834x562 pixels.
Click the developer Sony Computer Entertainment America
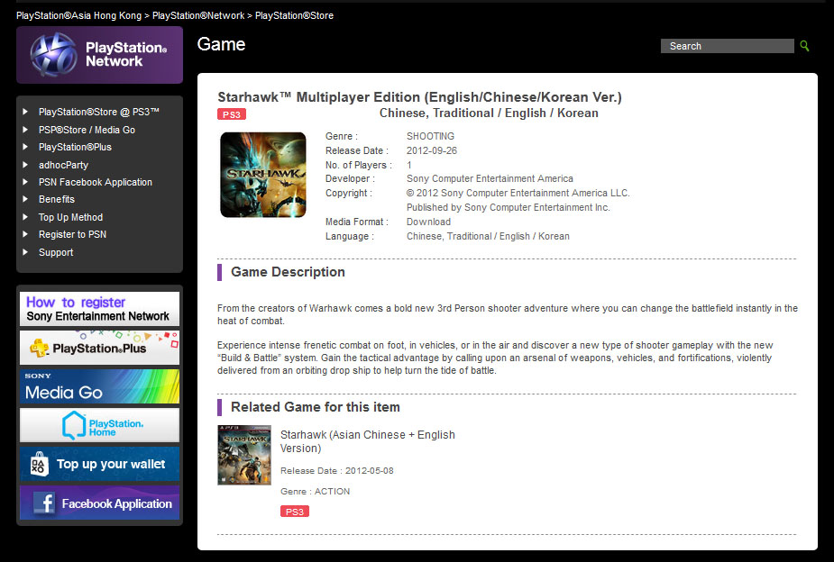point(490,178)
